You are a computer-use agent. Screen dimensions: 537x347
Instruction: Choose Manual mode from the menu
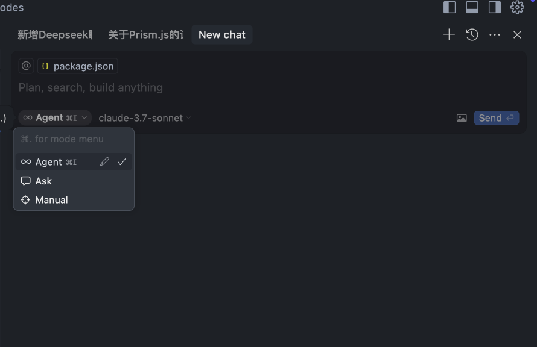[51, 200]
